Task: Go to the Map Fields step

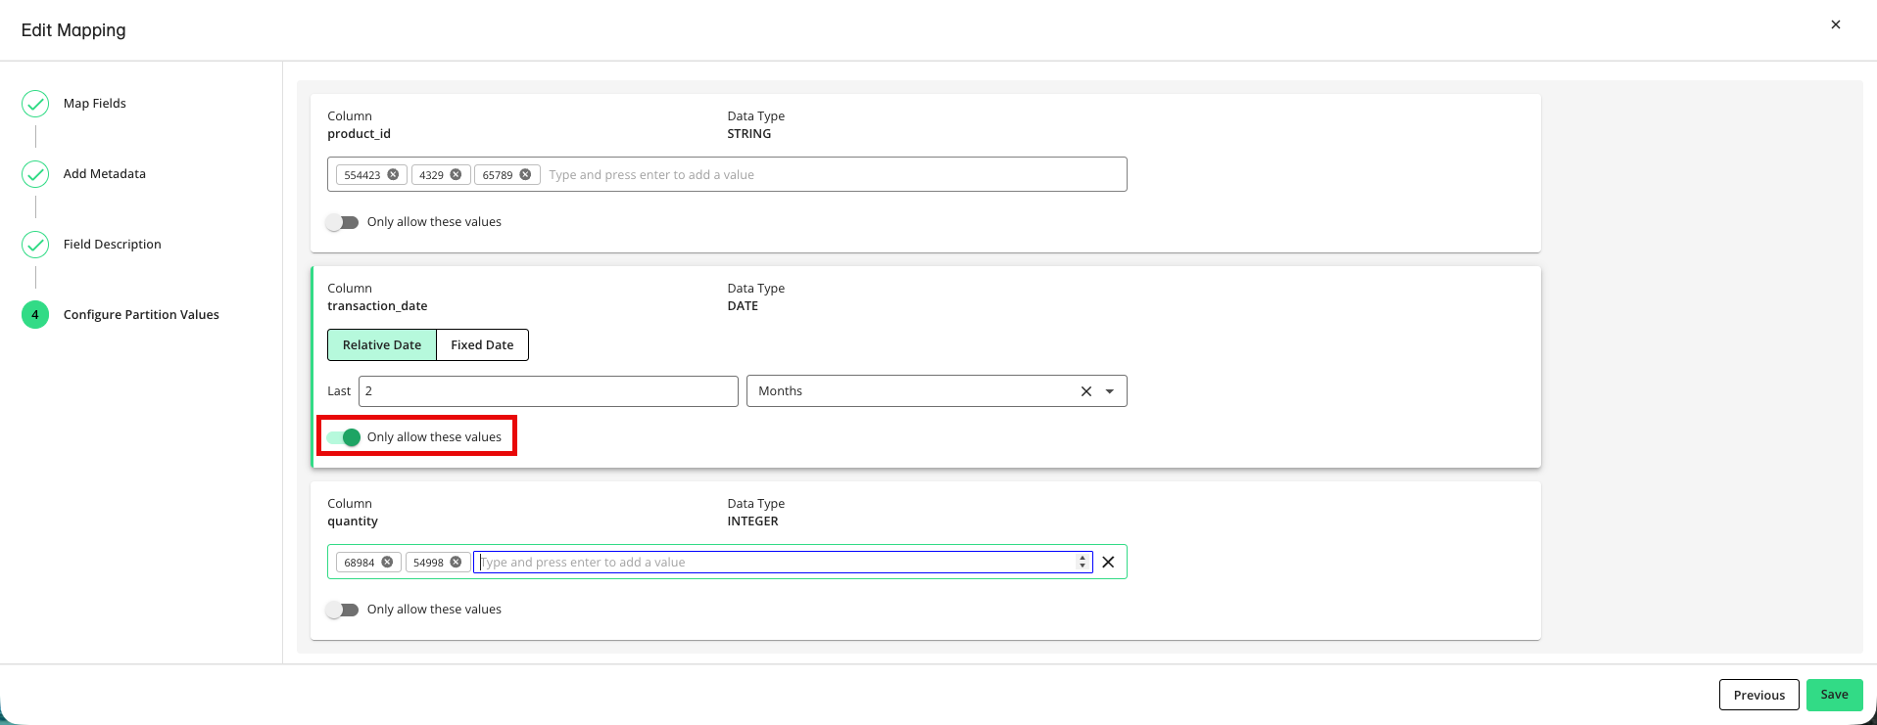Action: pos(95,104)
